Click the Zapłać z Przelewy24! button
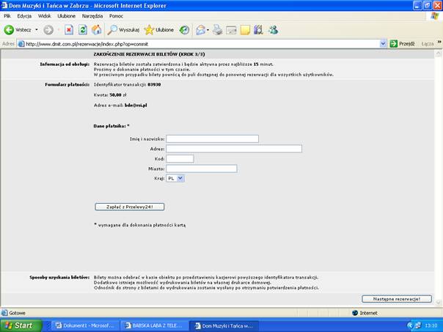 [130, 207]
